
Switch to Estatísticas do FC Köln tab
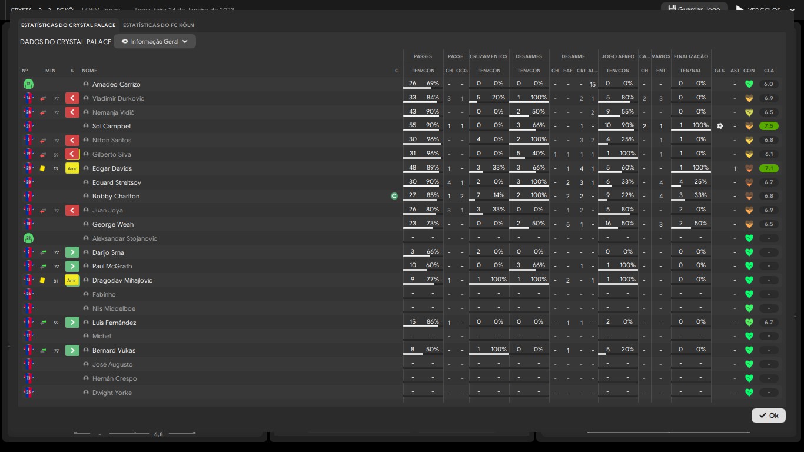pyautogui.click(x=158, y=25)
